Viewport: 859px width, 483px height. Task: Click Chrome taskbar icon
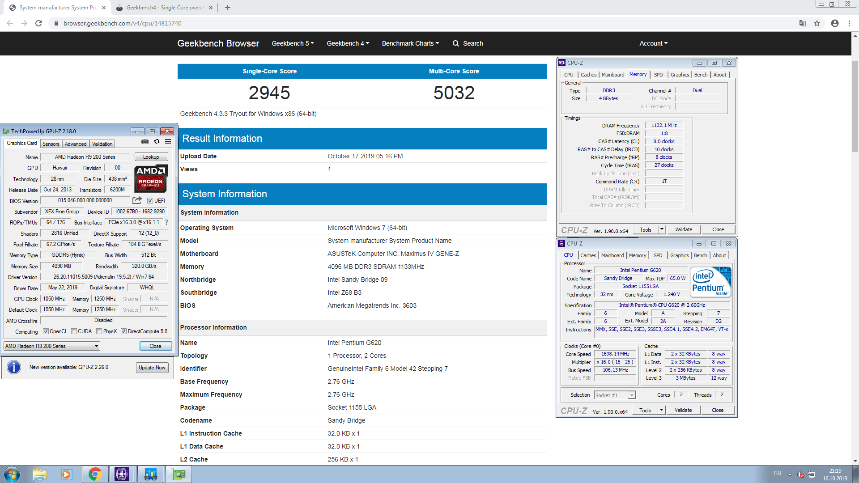pos(95,474)
